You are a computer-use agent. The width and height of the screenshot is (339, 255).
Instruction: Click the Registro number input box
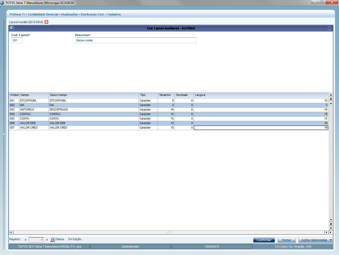coord(36,240)
